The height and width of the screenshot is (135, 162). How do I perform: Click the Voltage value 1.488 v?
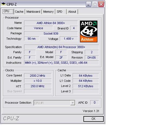(69, 39)
